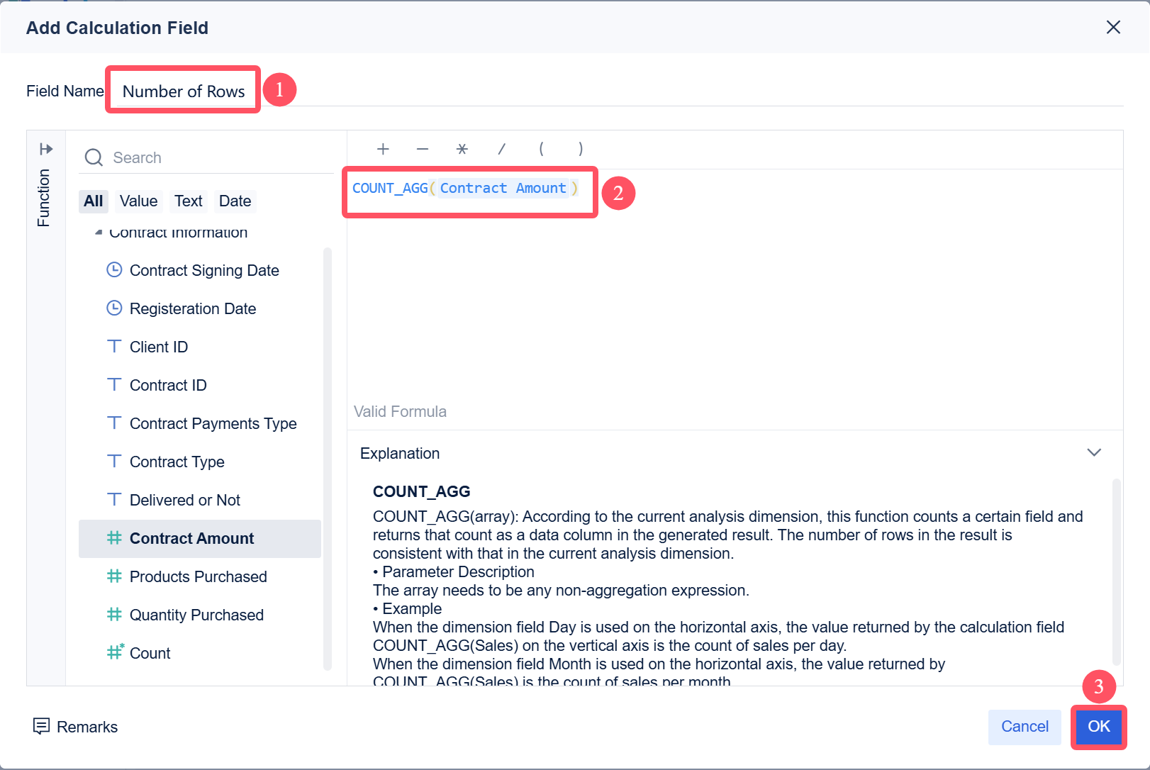1150x770 pixels.
Task: Select the Contract Type field
Action: coord(200,462)
